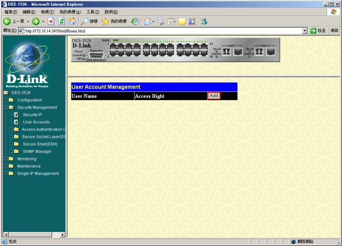Viewport: 342px width, 246px height.
Task: Click the Configuration folder icon
Action: (x=11, y=100)
